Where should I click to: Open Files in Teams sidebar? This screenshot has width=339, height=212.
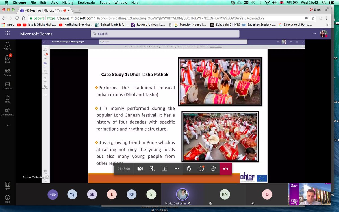(7, 98)
